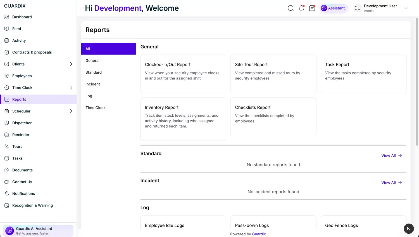Click the Tours icon in sidebar
This screenshot has width=419, height=237.
pyautogui.click(x=7, y=146)
